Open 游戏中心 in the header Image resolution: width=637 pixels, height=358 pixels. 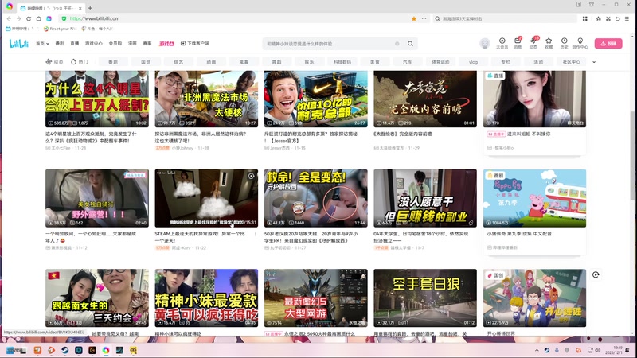coord(94,44)
